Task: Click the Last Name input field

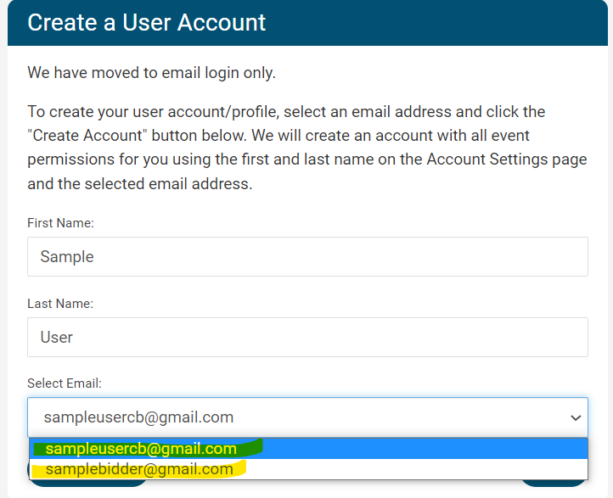Action: (x=307, y=337)
